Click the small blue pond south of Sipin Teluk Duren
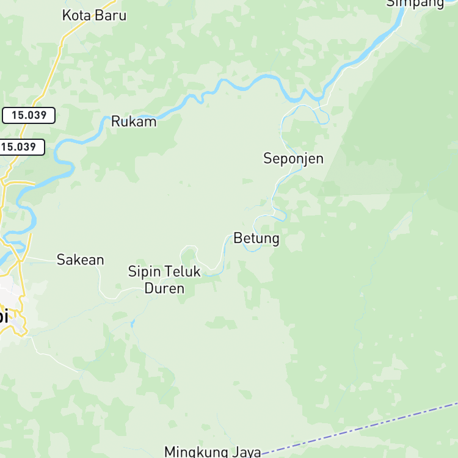Screen dimensions: 458x458 (133, 323)
